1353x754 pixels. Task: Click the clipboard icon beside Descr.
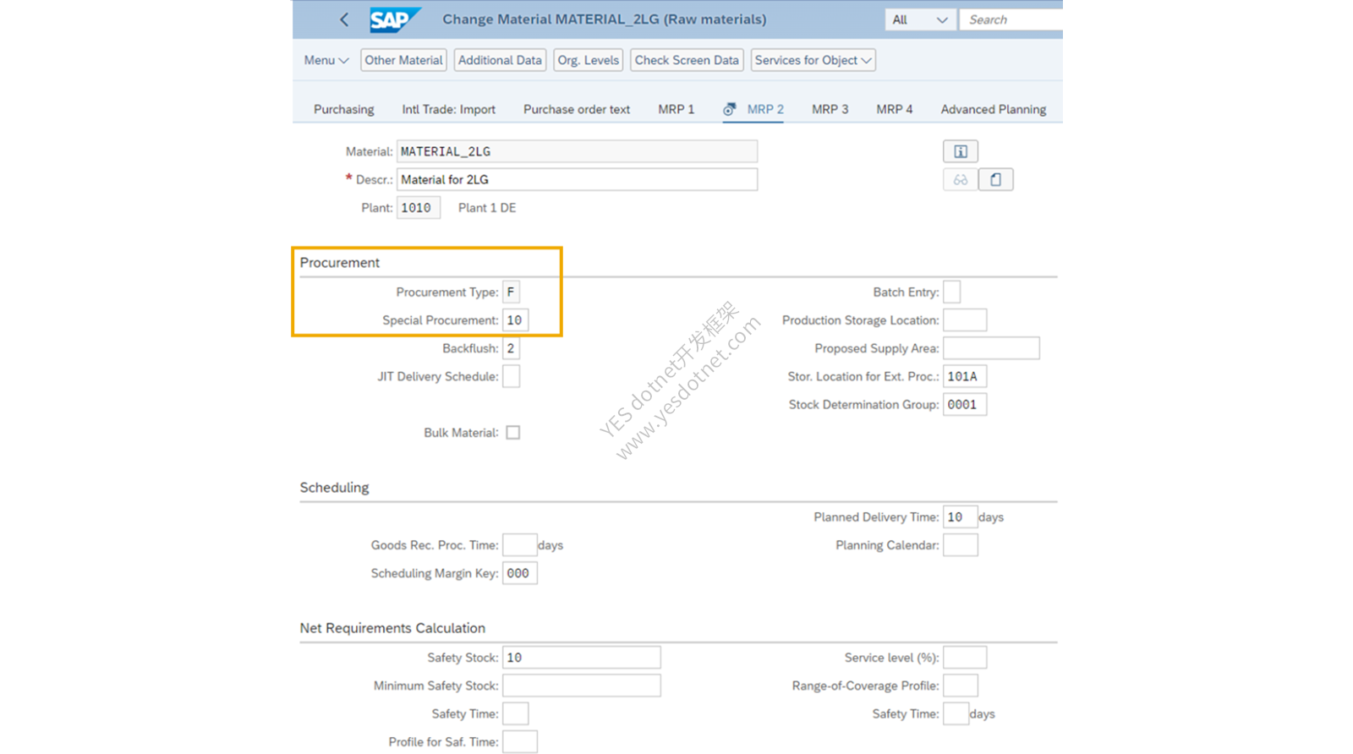tap(995, 179)
